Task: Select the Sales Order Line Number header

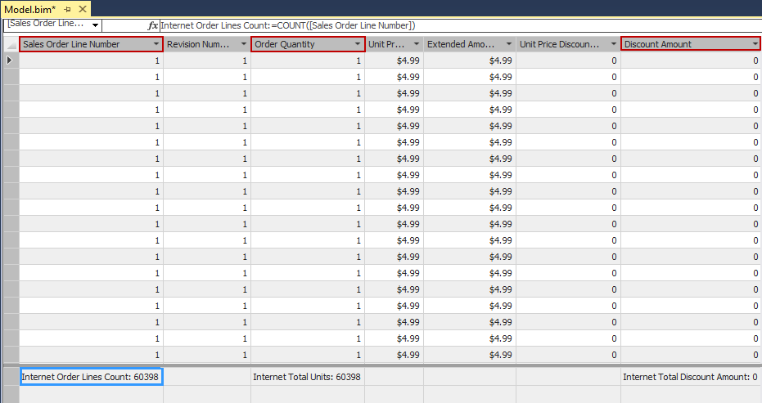Action: tap(82, 44)
